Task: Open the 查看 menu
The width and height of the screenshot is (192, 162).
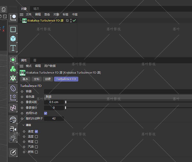Action: pos(47,14)
